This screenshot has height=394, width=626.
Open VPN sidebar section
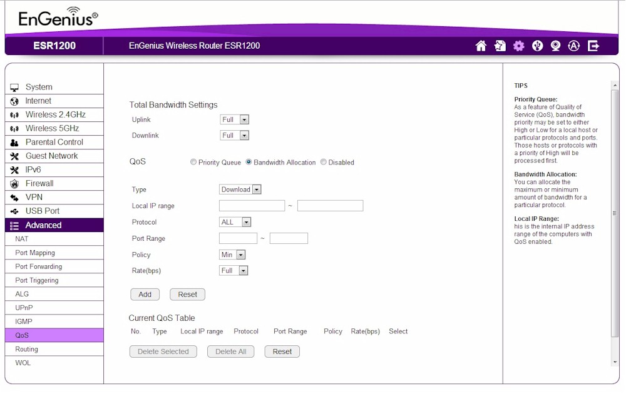[54, 198]
